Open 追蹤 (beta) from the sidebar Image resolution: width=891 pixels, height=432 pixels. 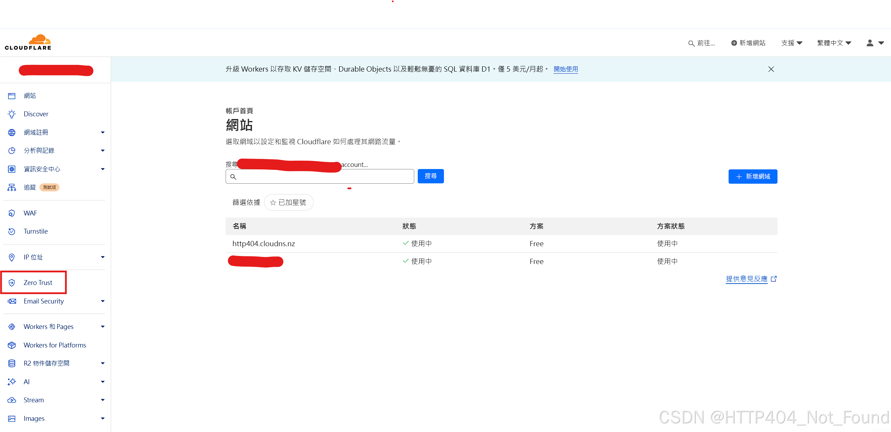tap(30, 187)
